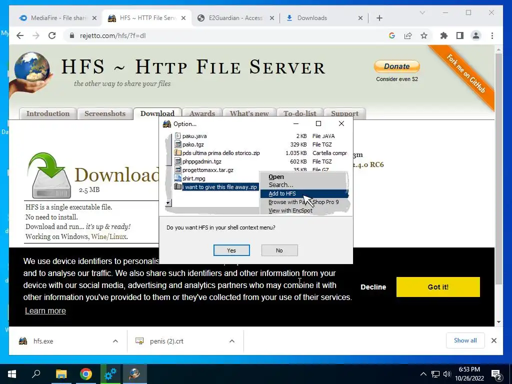This screenshot has width=512, height=384.
Task: Open the notification center icon
Action: pyautogui.click(x=496, y=374)
